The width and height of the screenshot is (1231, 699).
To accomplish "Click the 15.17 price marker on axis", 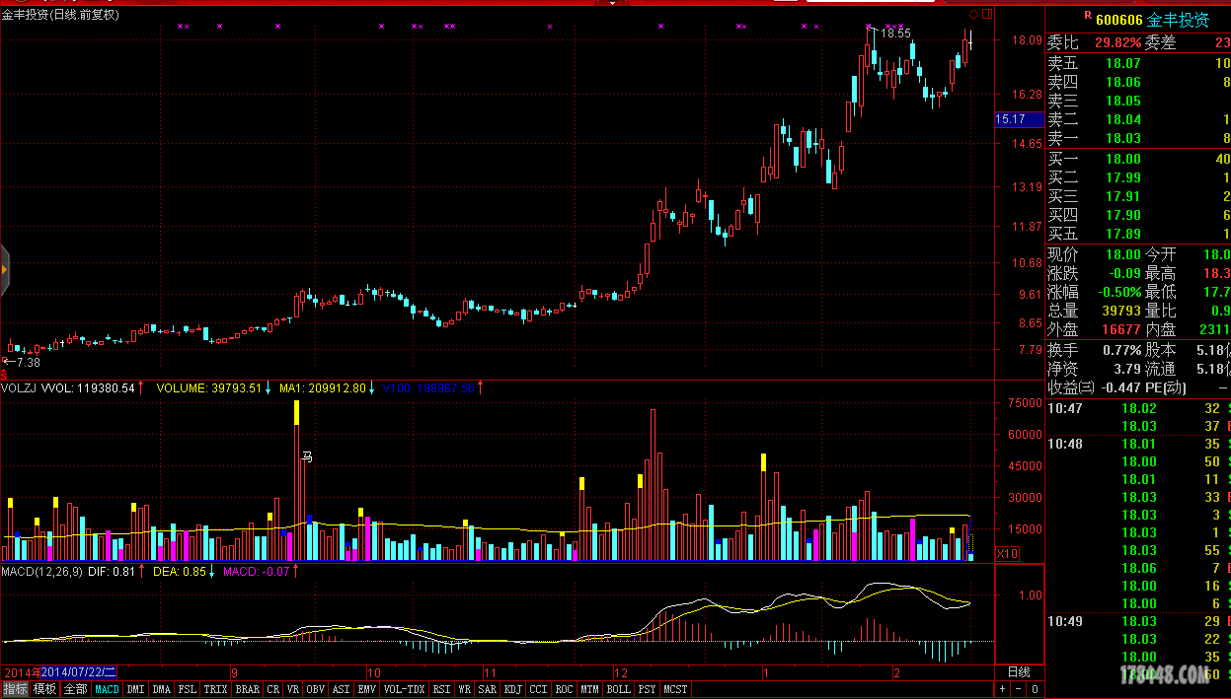I will (1011, 119).
